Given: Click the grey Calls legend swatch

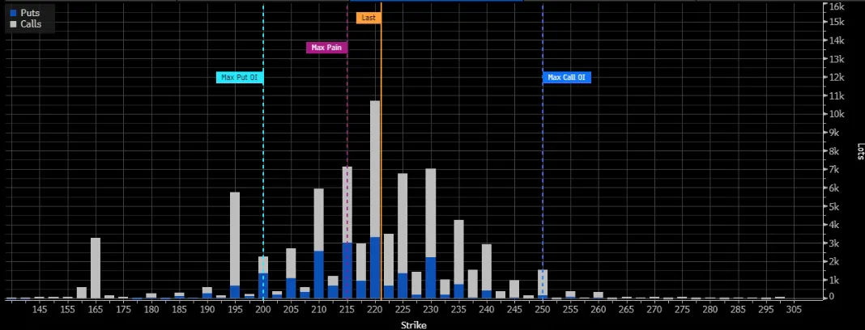Looking at the screenshot, I should tap(13, 24).
